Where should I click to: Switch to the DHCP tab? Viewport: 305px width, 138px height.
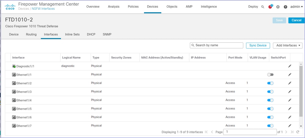pos(91,34)
